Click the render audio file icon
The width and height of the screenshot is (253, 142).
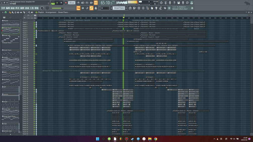pos(183,3)
